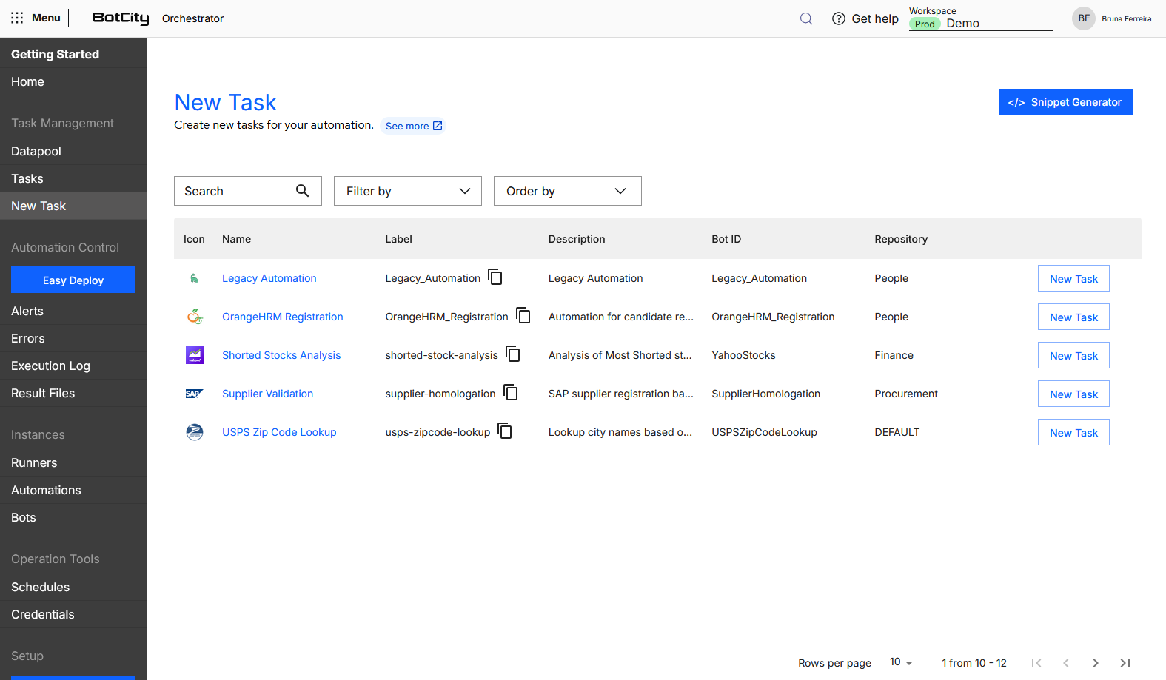Click the Shorted Stocks Analysis icon
Viewport: 1166px width, 680px height.
click(195, 355)
